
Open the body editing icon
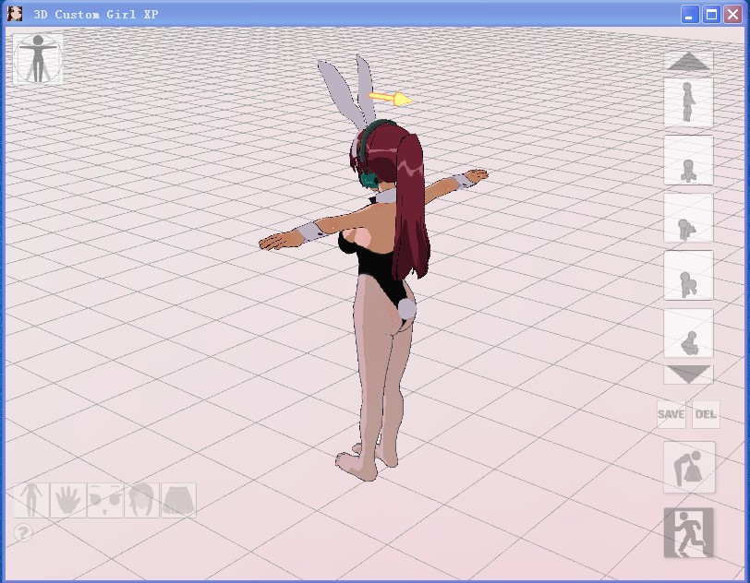(31, 500)
